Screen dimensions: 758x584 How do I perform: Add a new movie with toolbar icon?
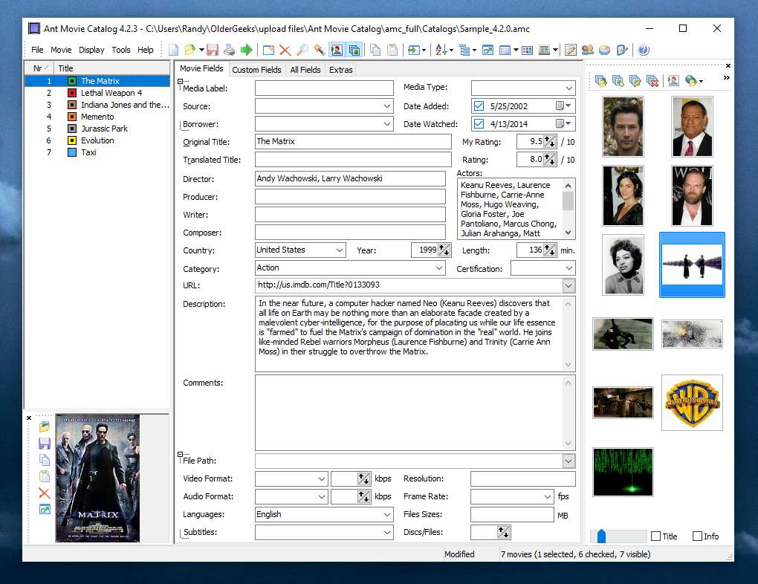[268, 50]
